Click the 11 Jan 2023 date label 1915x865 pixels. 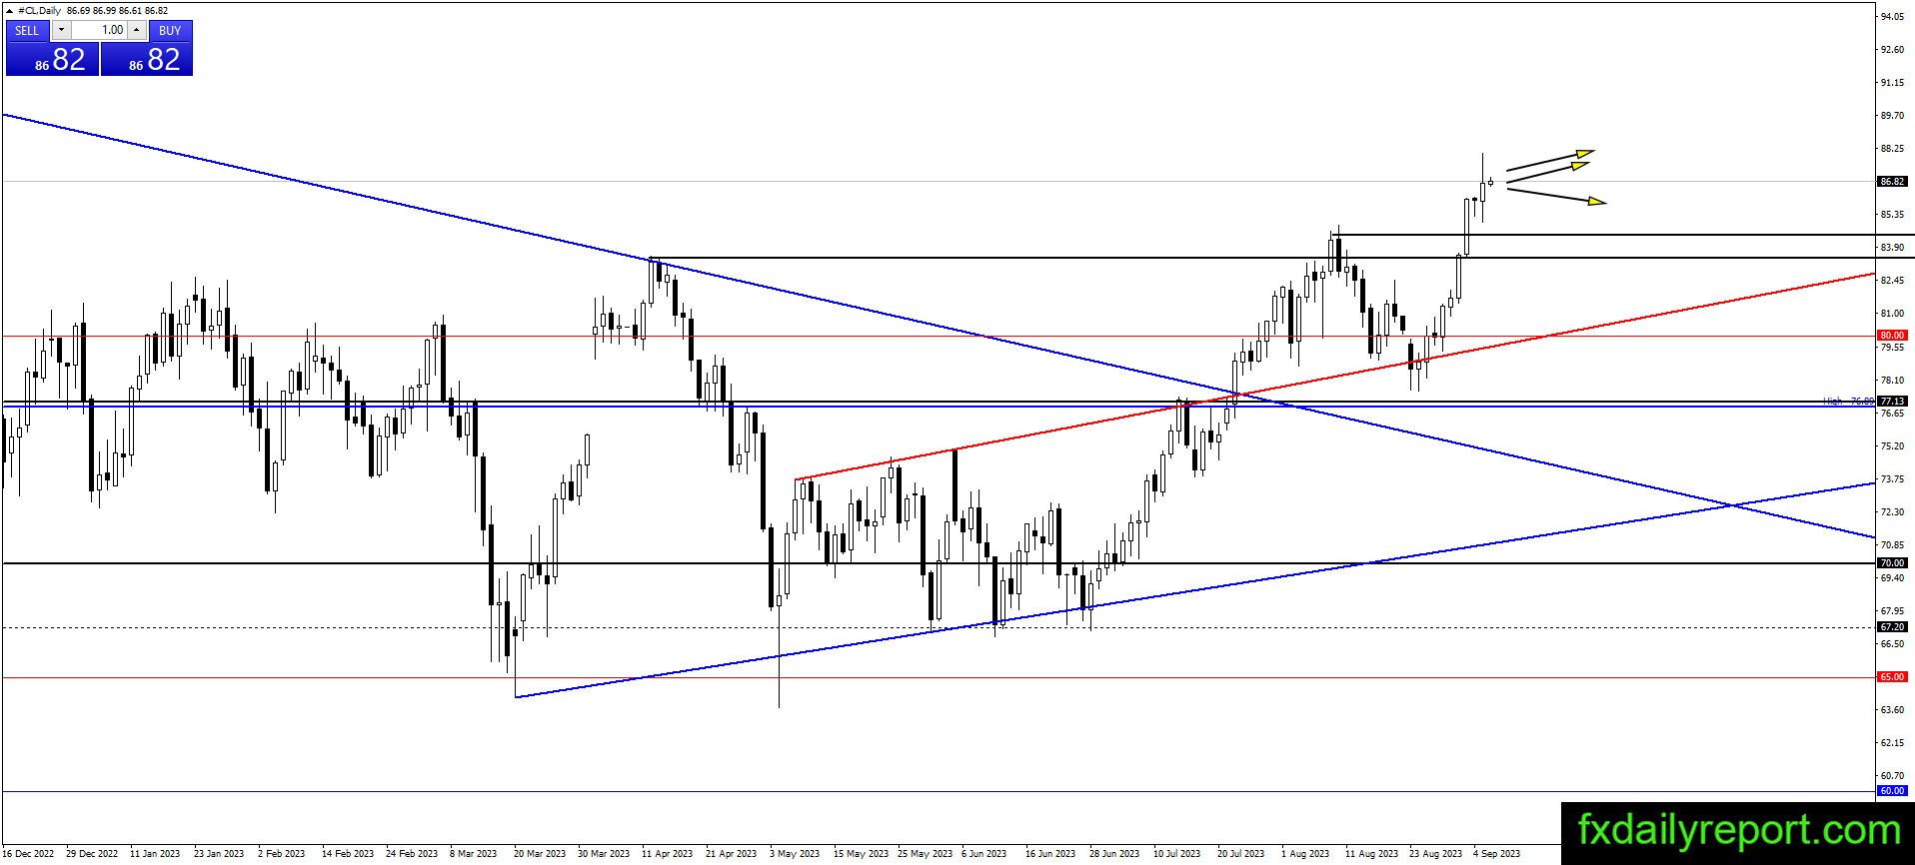(155, 854)
